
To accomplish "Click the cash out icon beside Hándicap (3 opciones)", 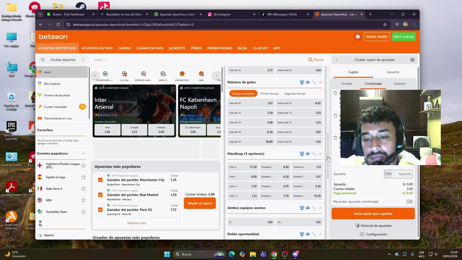I will pyautogui.click(x=302, y=154).
